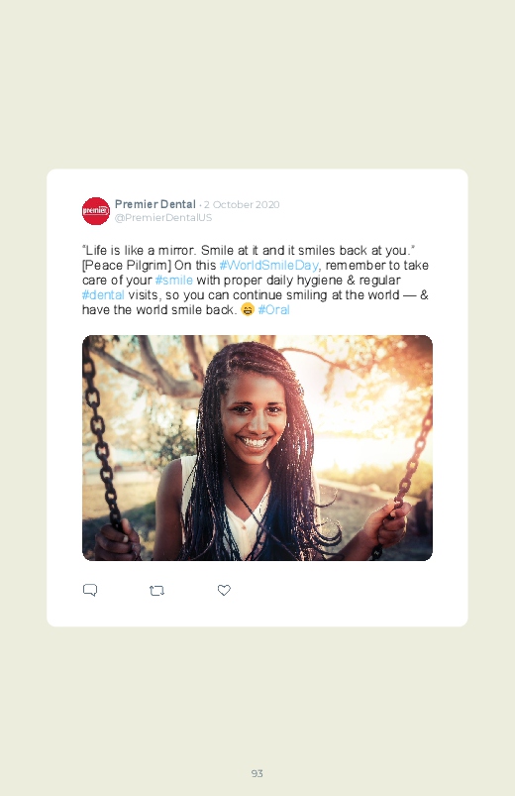This screenshot has width=515, height=796.
Task: Open the #Oral hashtag link
Action: coord(274,309)
